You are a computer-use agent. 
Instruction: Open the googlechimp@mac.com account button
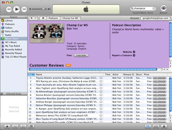[x=155, y=18]
